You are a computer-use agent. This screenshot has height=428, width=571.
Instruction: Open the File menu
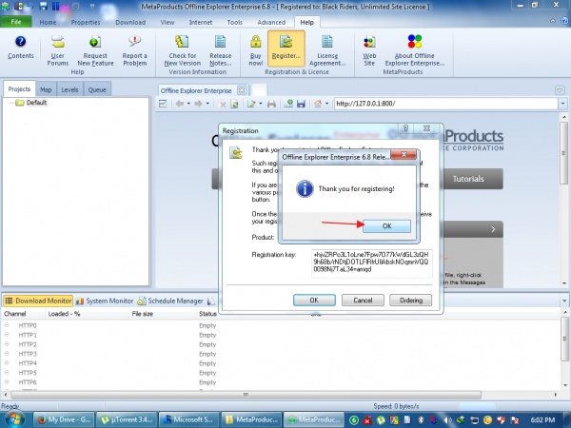(x=16, y=21)
